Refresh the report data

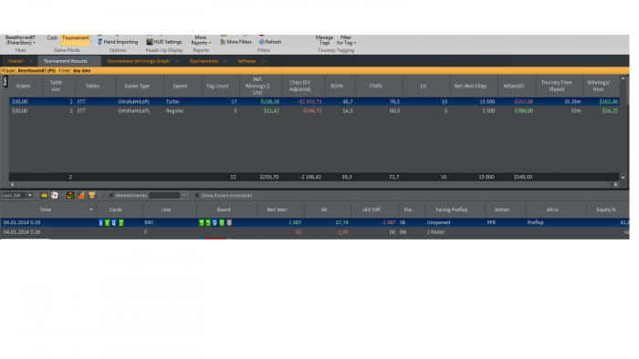coord(270,42)
